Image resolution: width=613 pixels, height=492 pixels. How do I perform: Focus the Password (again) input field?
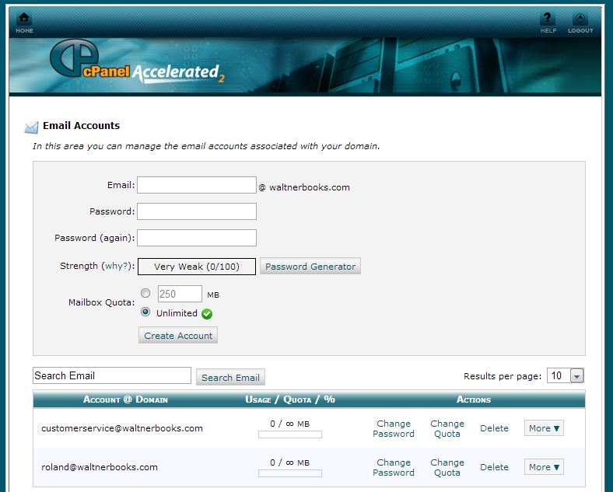coord(197,238)
